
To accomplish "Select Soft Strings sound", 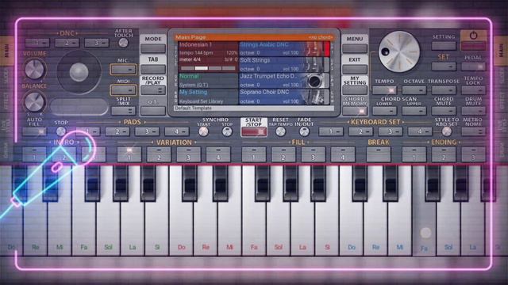I will coord(284,64).
